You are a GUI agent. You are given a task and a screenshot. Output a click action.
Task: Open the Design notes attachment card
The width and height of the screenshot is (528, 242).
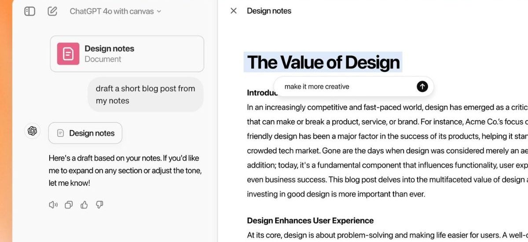point(127,54)
